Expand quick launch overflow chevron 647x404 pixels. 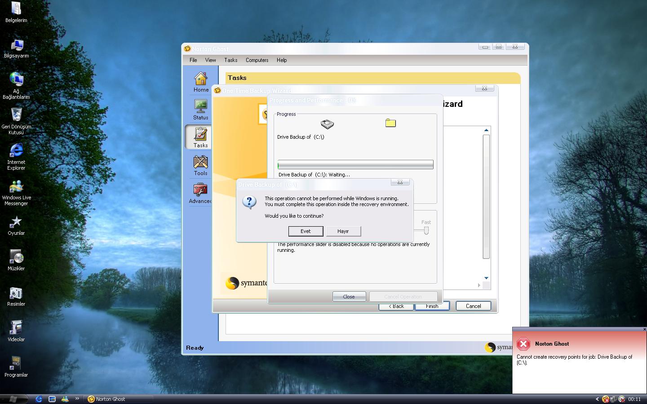tap(77, 399)
